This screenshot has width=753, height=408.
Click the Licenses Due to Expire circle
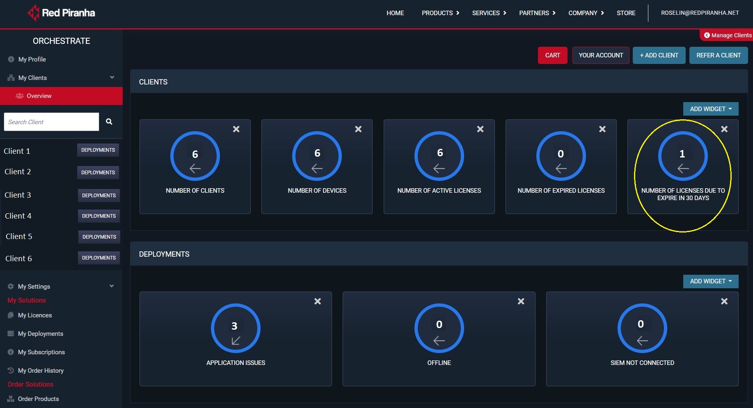point(683,156)
